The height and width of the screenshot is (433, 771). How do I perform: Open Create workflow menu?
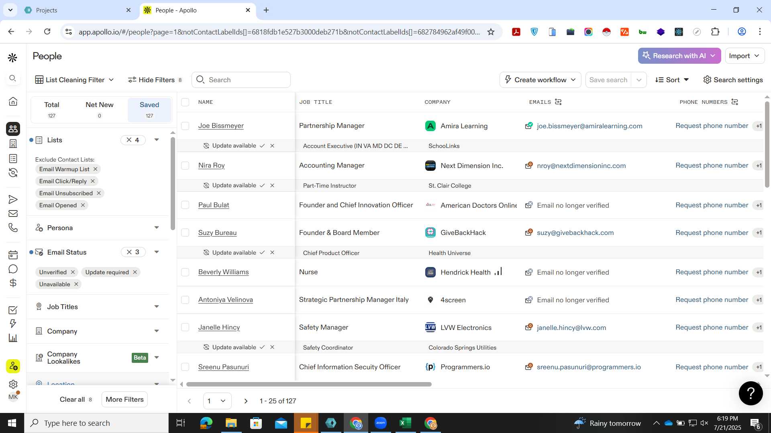coord(540,80)
